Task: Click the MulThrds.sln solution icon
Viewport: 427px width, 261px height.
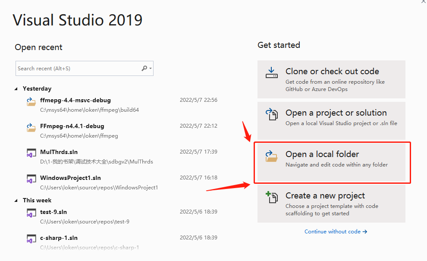Action: coord(31,153)
